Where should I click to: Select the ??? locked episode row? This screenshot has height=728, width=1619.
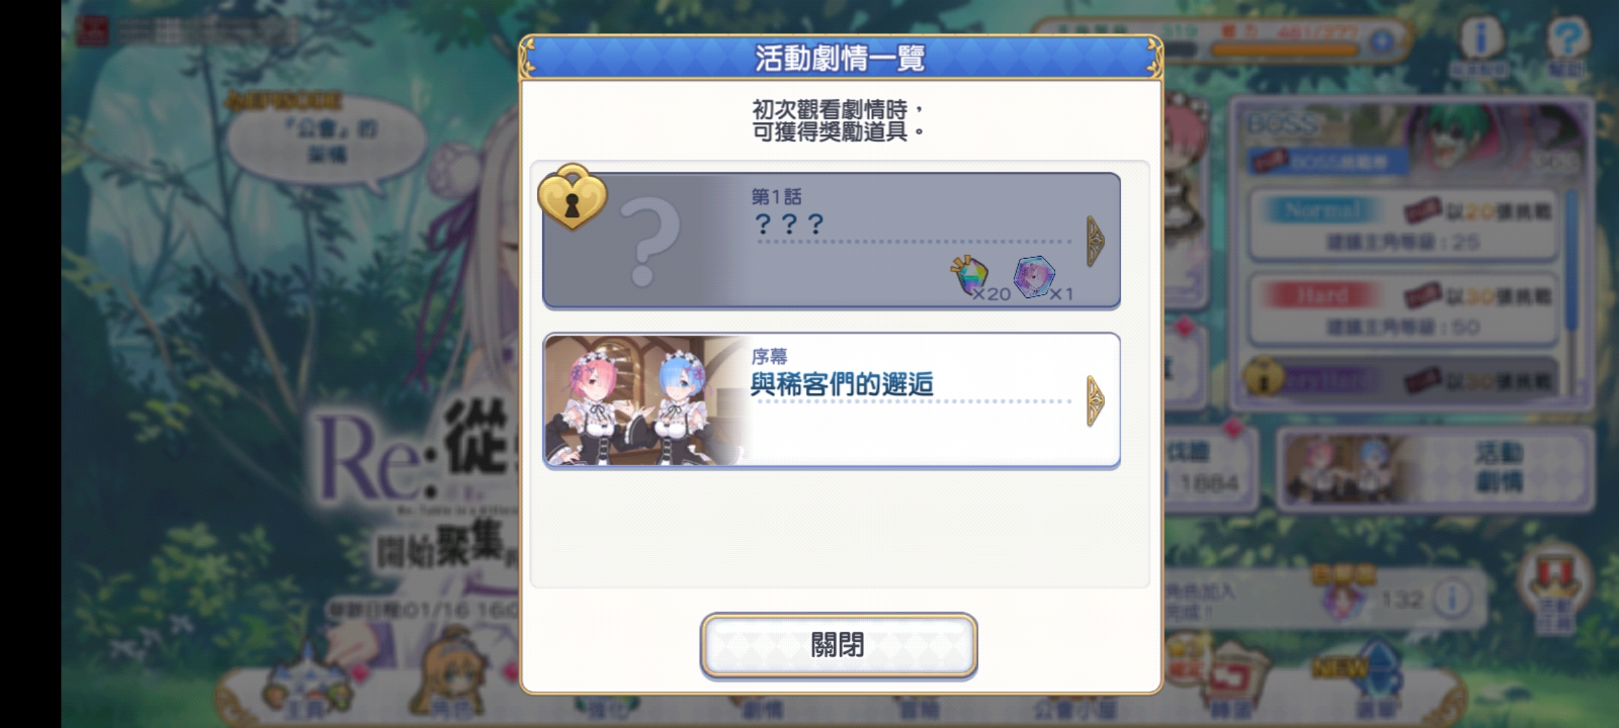[832, 241]
